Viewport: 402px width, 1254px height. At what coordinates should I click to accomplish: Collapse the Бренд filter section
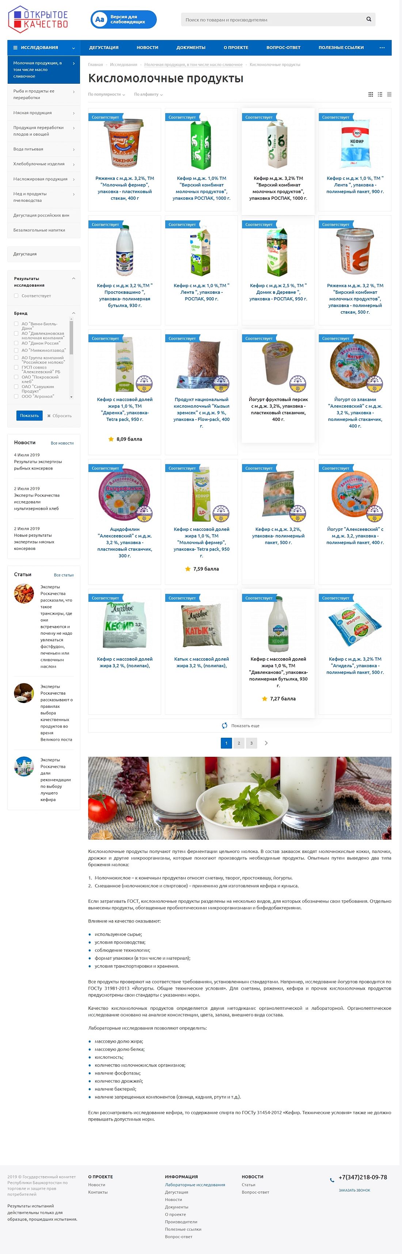point(73,313)
